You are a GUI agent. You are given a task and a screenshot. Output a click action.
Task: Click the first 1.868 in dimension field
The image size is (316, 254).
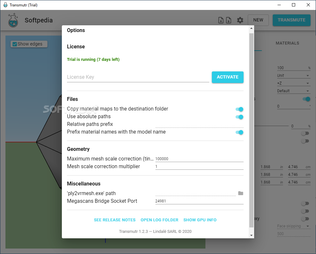click(271, 167)
